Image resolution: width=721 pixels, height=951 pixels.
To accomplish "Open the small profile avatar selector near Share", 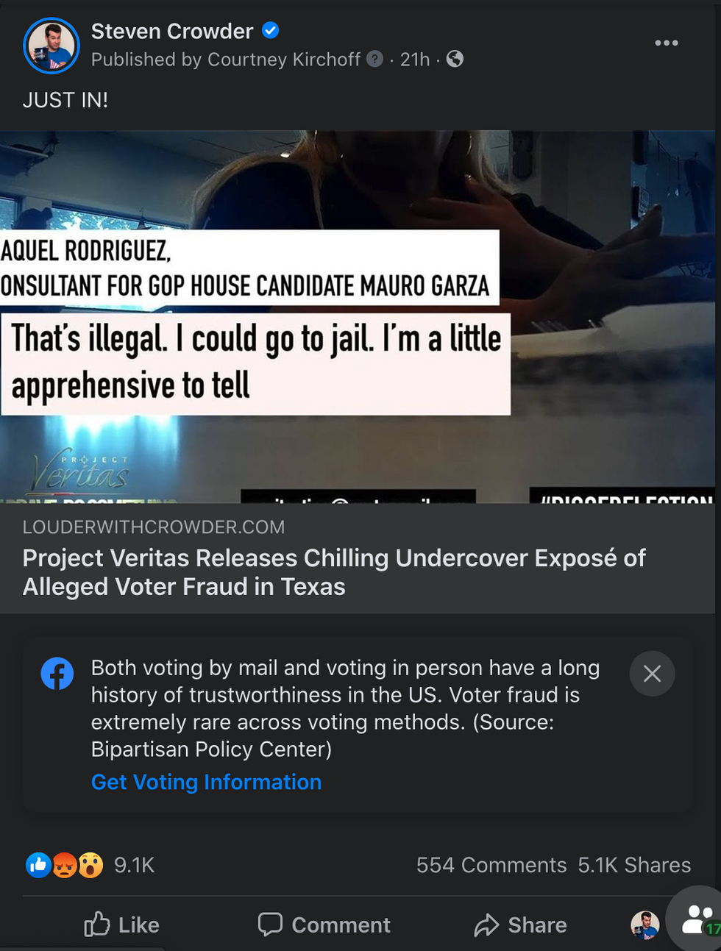I will [645, 925].
